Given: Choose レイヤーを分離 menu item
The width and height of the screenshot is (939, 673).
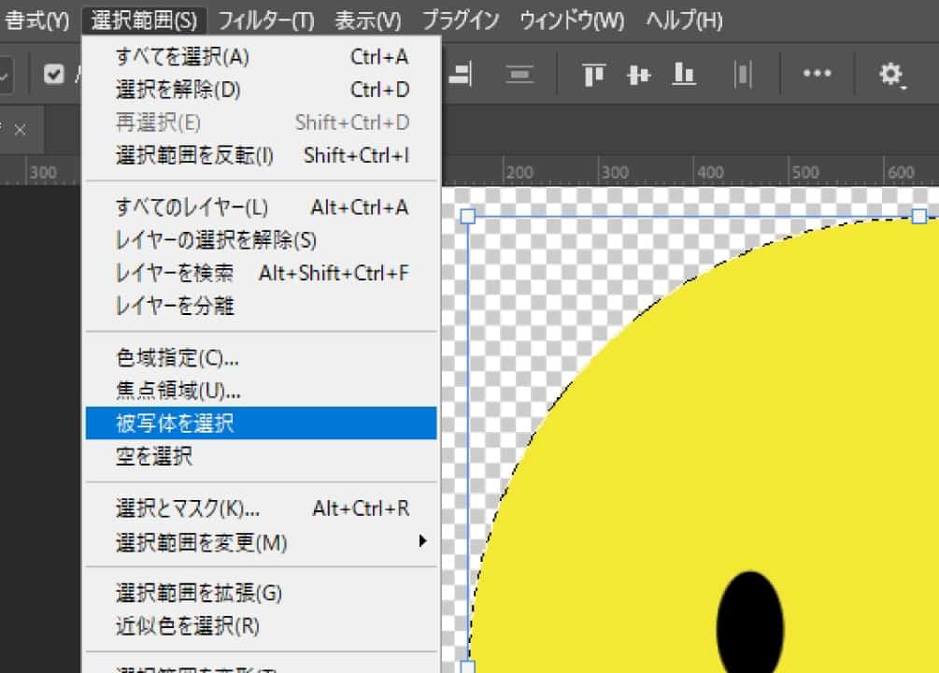Looking at the screenshot, I should [261, 307].
